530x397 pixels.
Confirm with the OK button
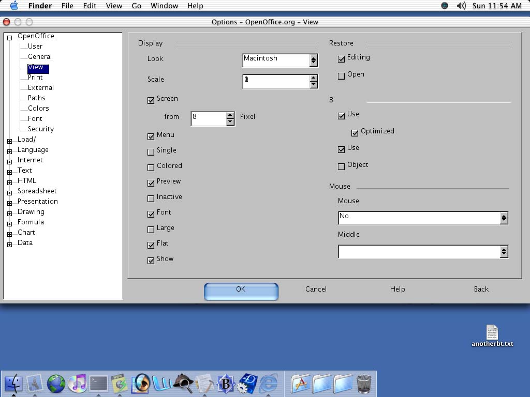point(241,292)
